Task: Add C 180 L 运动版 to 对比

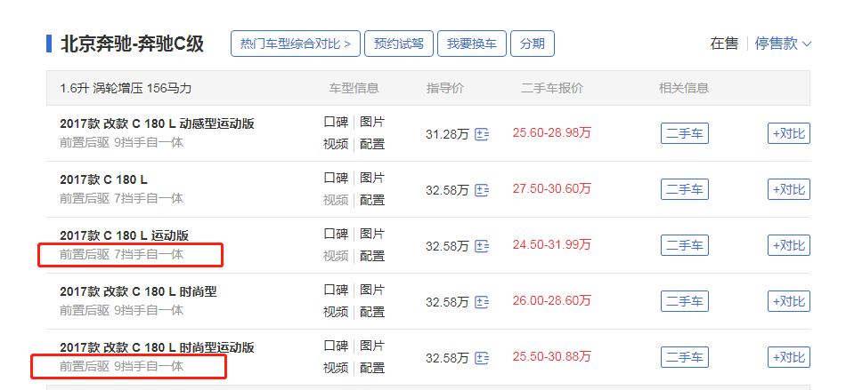Action: (789, 245)
